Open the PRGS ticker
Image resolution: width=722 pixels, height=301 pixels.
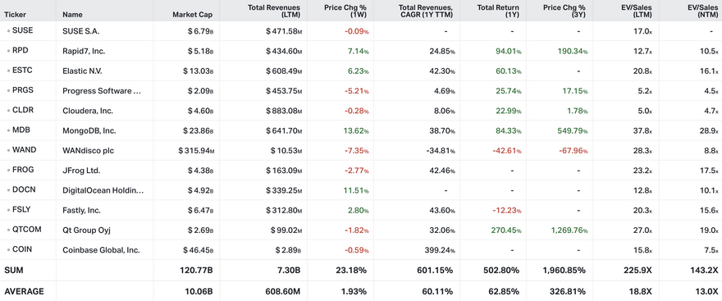click(x=23, y=90)
